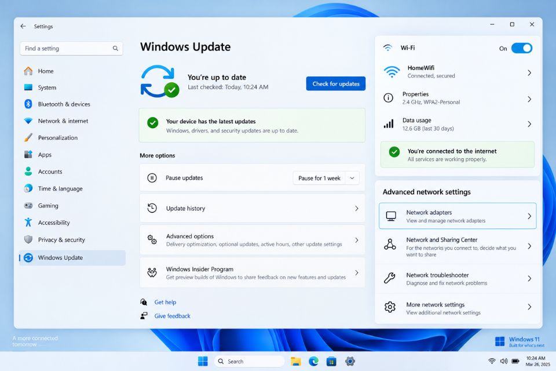Click the Accounts person icon

[x=28, y=172]
